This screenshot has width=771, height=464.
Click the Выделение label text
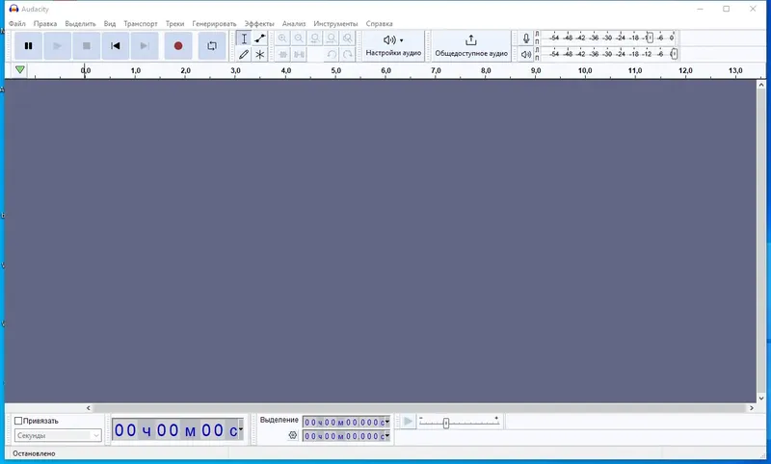point(279,421)
